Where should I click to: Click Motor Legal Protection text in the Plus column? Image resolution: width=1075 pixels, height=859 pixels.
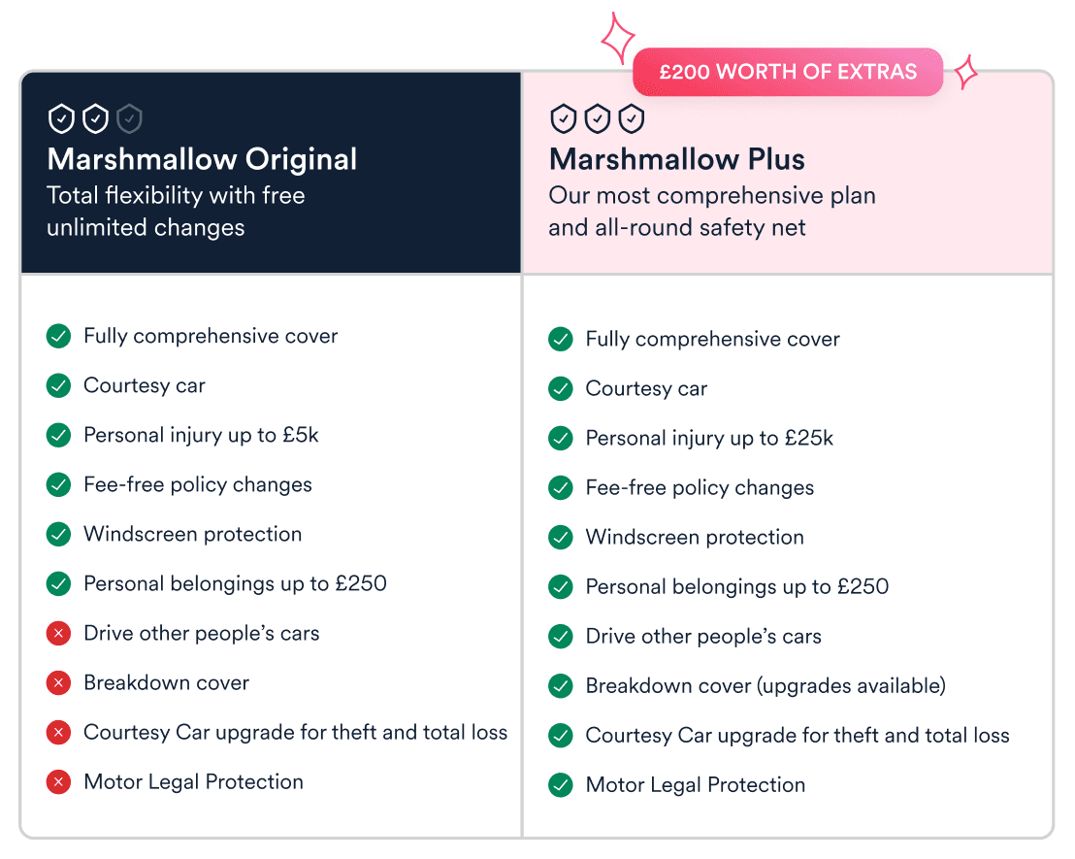coord(696,785)
